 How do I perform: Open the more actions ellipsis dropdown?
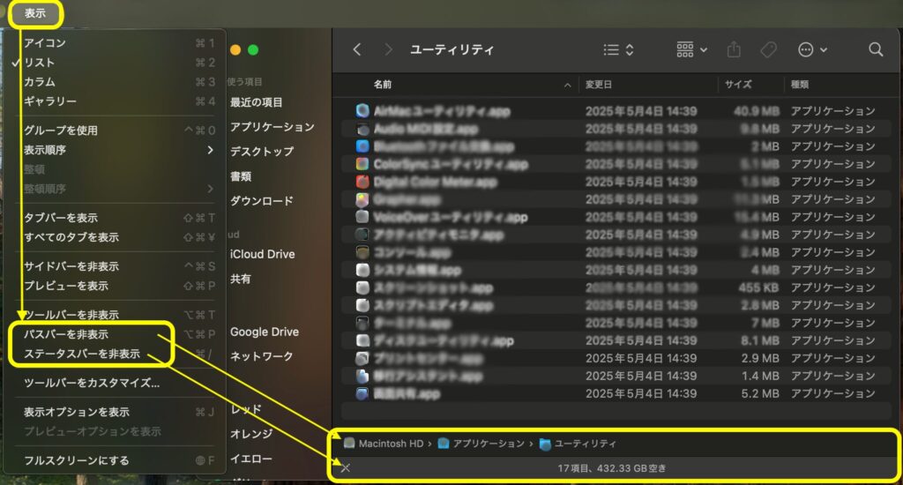pyautogui.click(x=811, y=50)
